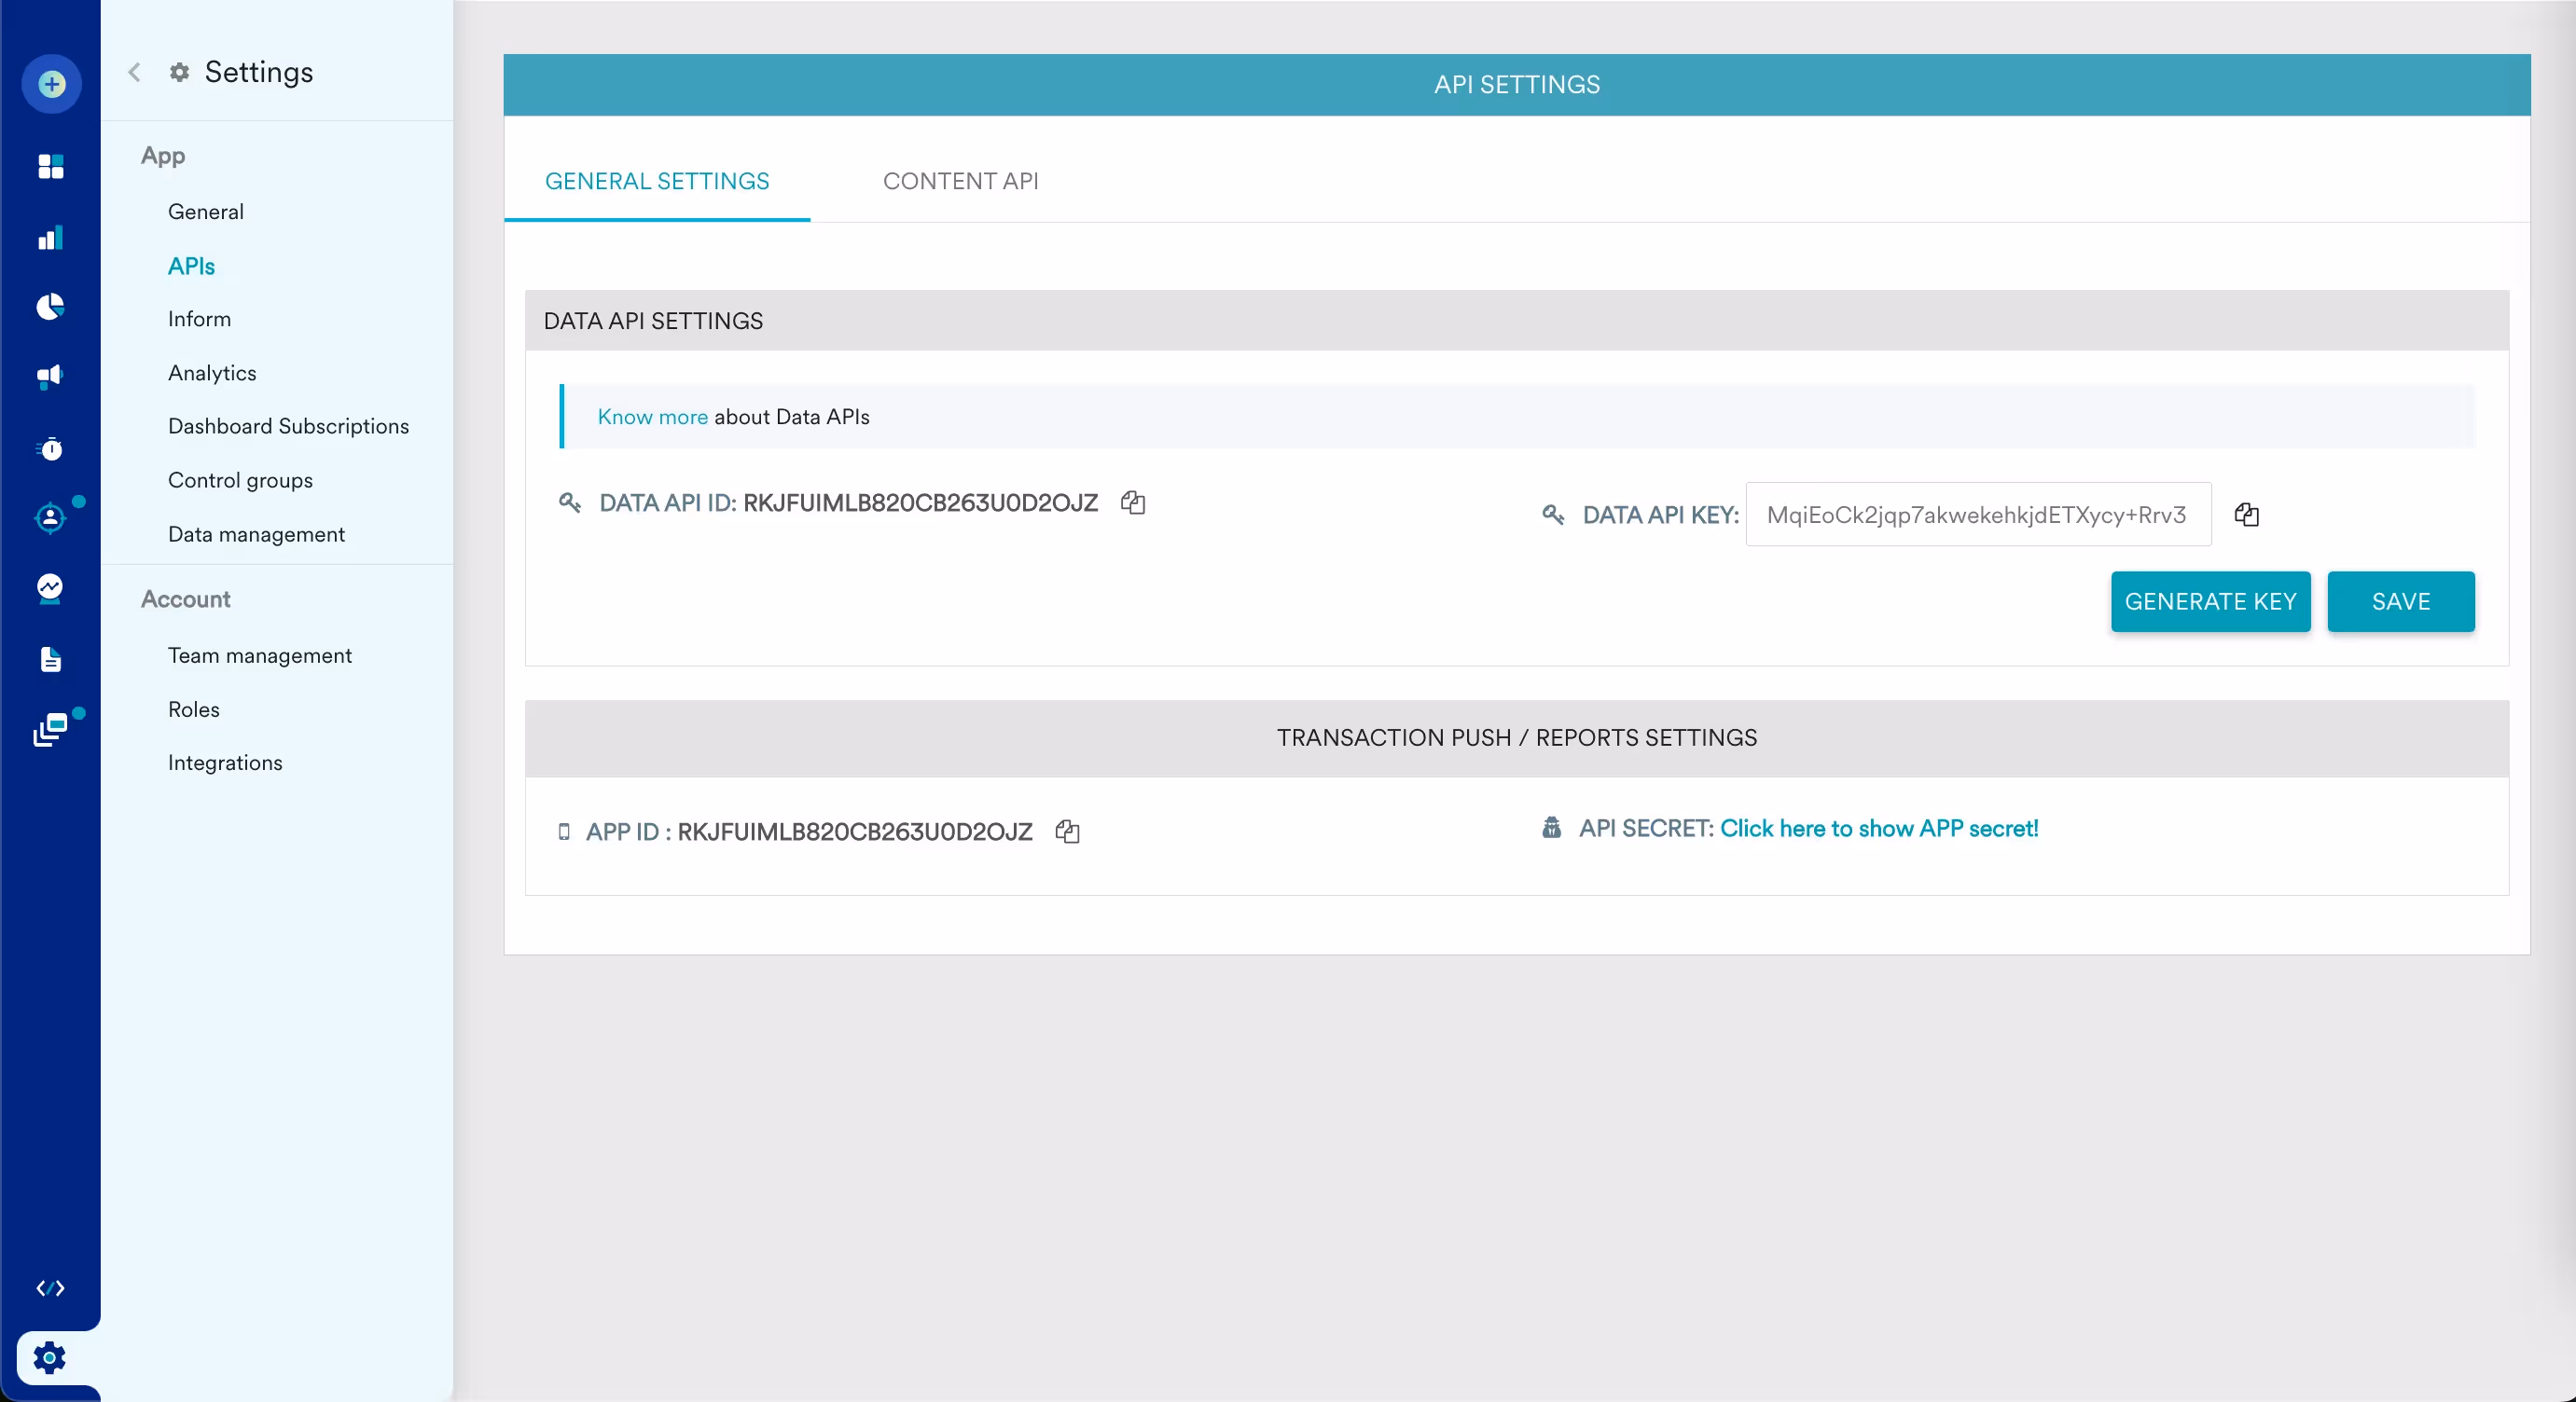Click the lock icon beside API SECRET
The height and width of the screenshot is (1402, 2576).
click(x=1551, y=829)
